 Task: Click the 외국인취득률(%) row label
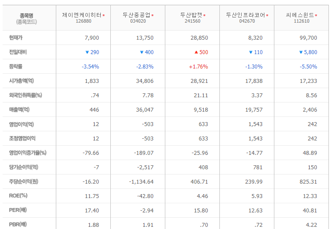25,95
